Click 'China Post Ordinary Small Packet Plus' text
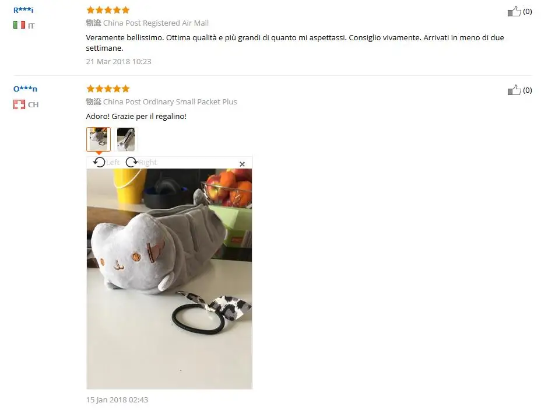 [170, 101]
